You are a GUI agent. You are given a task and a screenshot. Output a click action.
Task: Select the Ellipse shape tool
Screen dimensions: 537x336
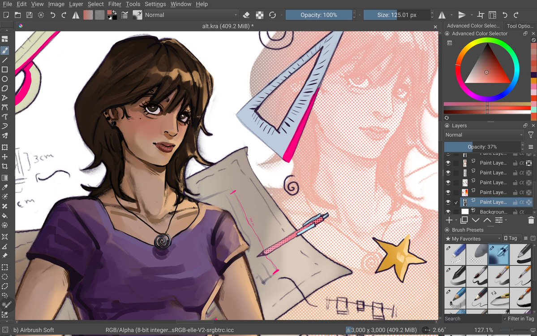coord(5,79)
